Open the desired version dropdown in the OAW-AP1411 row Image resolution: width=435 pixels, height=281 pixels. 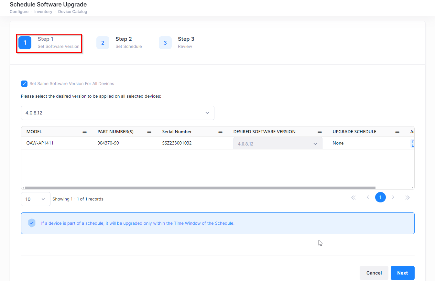(278, 144)
